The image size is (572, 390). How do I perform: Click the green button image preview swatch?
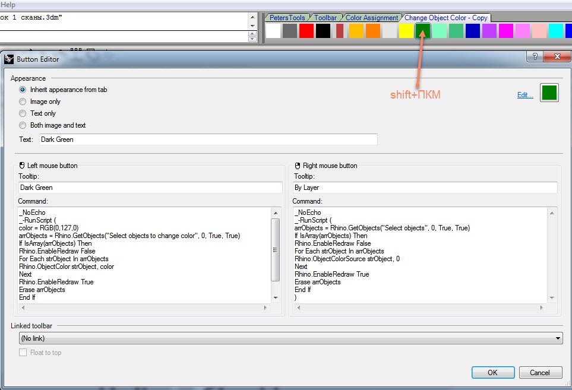(549, 93)
